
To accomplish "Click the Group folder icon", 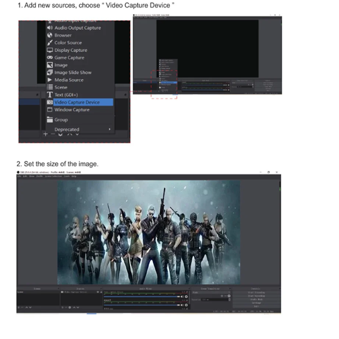I will [x=50, y=120].
